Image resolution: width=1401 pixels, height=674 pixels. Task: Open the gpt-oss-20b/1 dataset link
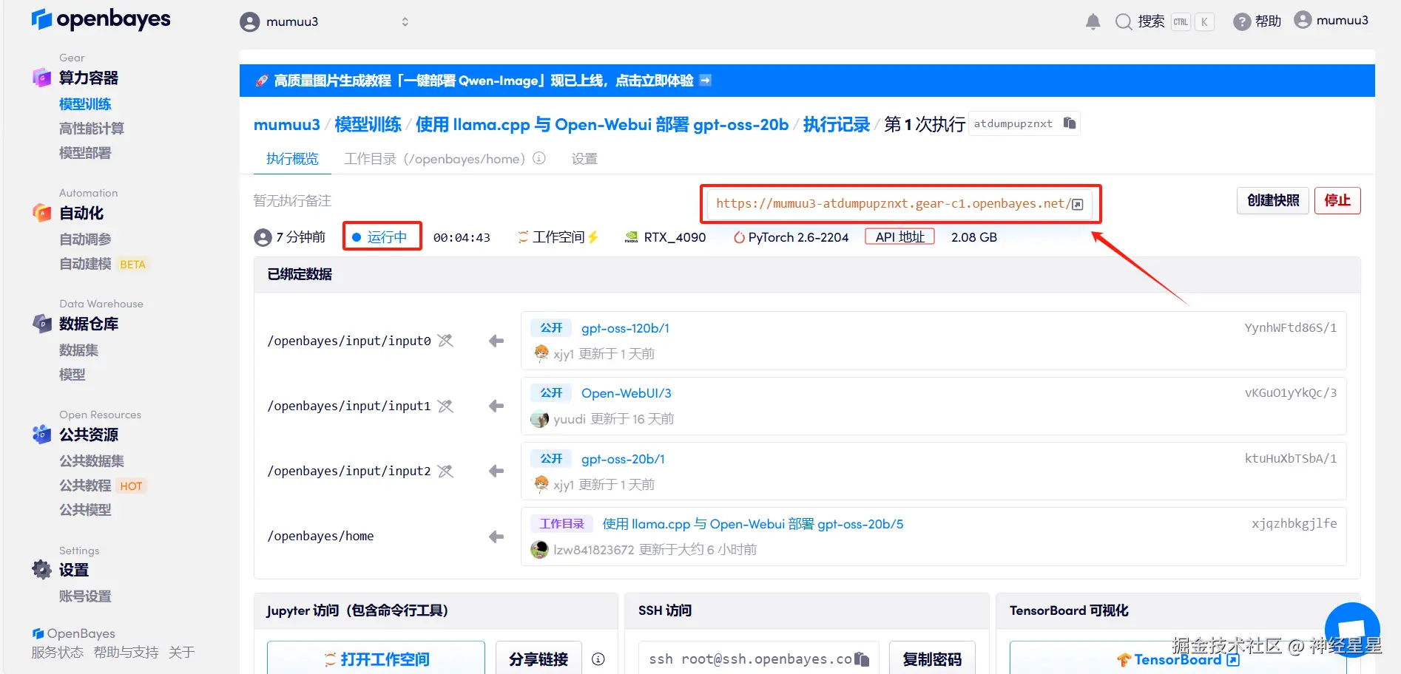tap(623, 459)
